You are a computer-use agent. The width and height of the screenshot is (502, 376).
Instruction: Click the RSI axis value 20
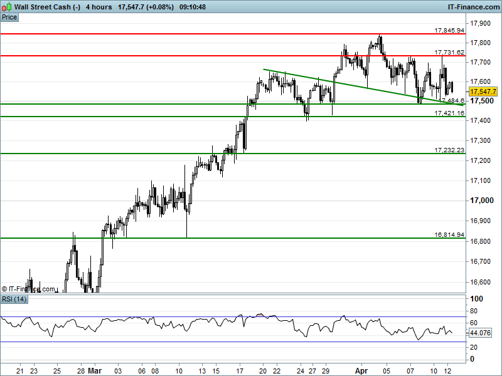click(x=474, y=347)
